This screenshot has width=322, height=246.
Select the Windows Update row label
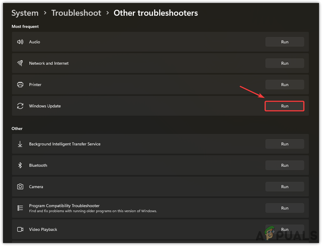(x=45, y=106)
